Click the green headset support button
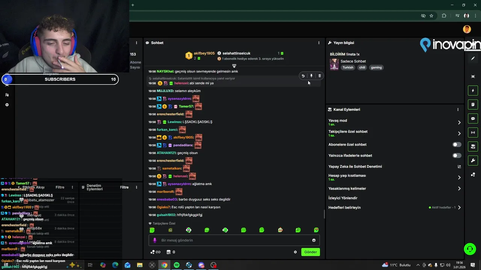 [x=469, y=249]
